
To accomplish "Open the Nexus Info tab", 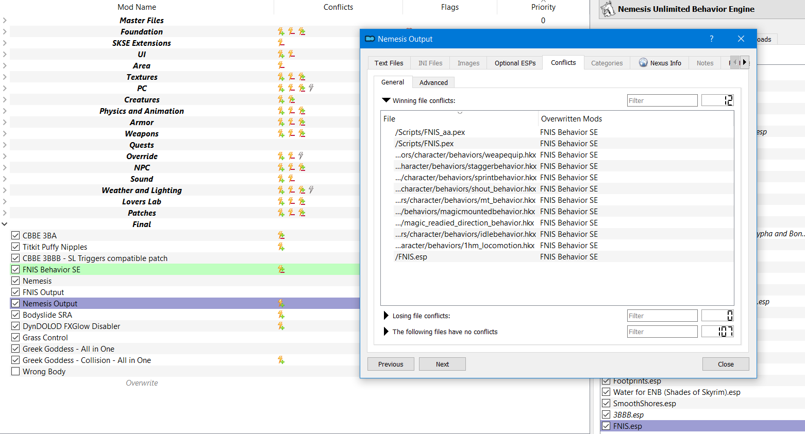I will coord(660,63).
